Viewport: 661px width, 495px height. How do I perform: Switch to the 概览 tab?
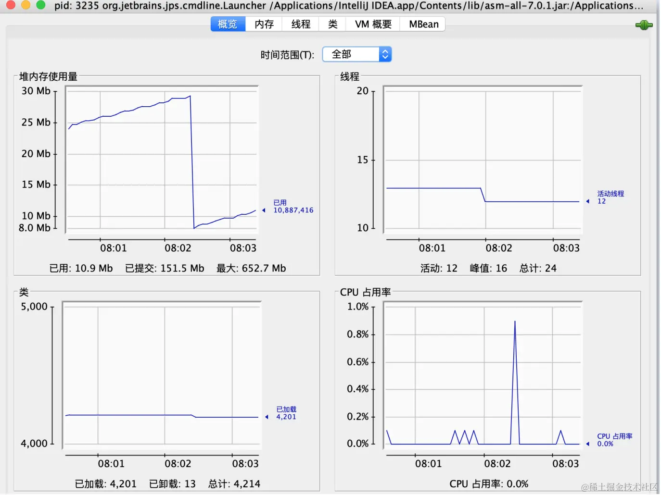point(228,24)
